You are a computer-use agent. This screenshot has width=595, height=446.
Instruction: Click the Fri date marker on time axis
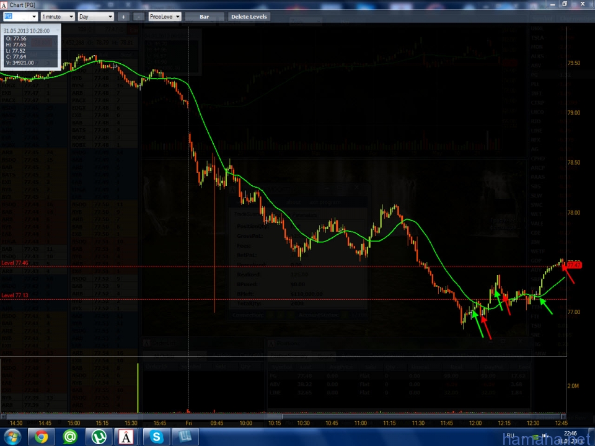click(188, 423)
